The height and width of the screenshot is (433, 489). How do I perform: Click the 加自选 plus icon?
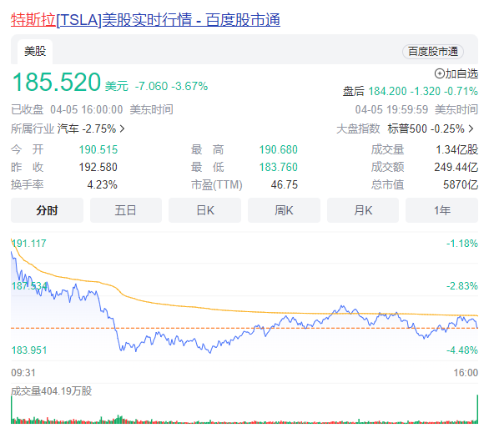[x=440, y=74]
